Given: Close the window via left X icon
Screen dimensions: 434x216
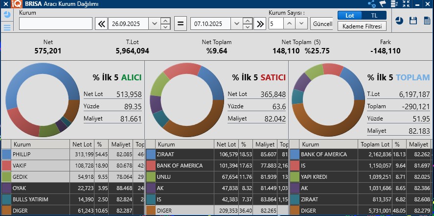Looking at the screenshot, I should (x=6, y=4).
